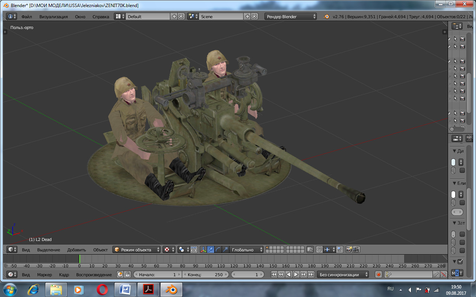Image resolution: width=476 pixels, height=297 pixels.
Task: Open Word from the Windows taskbar
Action: pos(125,289)
